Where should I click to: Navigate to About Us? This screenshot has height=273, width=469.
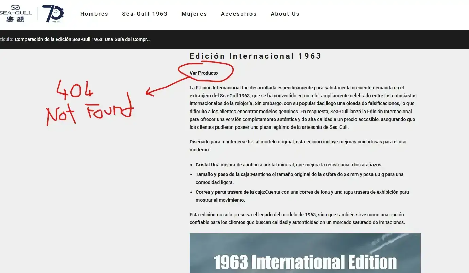pyautogui.click(x=285, y=14)
